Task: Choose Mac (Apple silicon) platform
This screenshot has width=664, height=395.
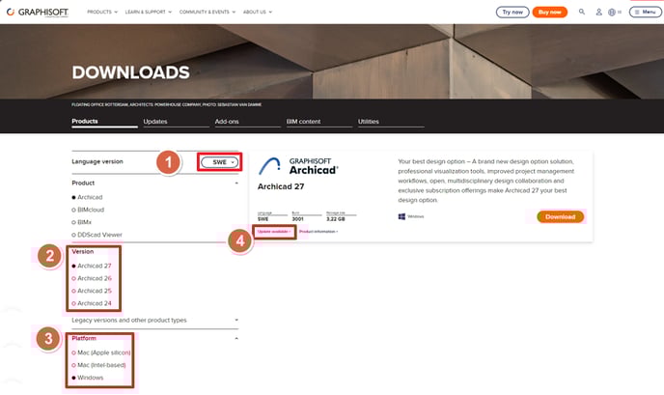Action: 101,353
